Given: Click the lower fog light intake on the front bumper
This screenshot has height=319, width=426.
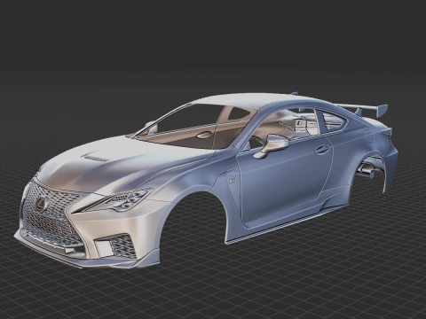Looking at the screenshot, I should click(x=116, y=245).
